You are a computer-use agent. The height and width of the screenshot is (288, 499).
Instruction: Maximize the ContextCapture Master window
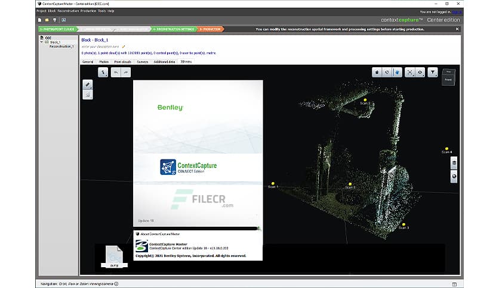click(x=447, y=4)
